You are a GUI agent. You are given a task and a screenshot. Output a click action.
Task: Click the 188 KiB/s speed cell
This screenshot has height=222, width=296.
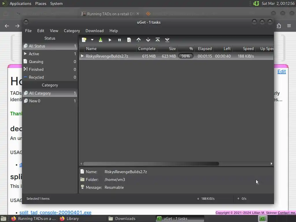(x=246, y=56)
